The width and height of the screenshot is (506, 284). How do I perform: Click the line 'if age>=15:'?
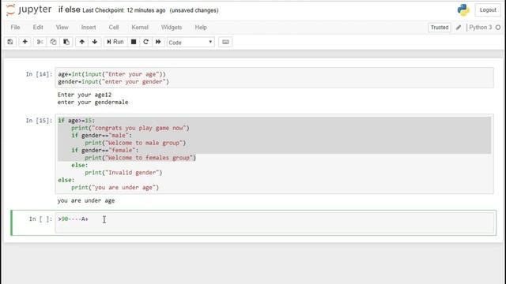point(77,121)
